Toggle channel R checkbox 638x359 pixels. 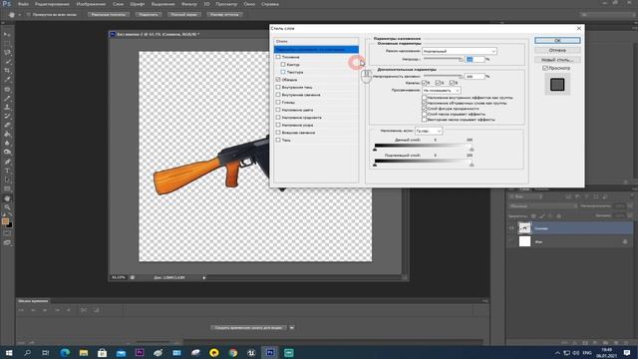pos(425,83)
